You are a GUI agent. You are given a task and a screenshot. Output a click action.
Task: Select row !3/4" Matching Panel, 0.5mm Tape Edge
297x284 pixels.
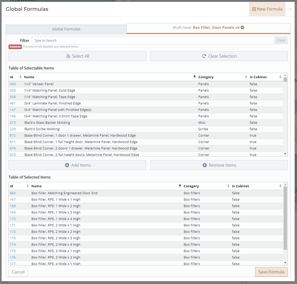pyautogui.click(x=146, y=116)
